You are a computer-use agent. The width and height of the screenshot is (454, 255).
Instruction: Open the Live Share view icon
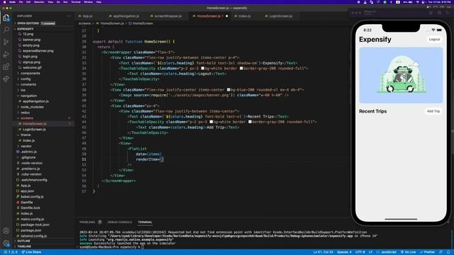tap(6, 79)
